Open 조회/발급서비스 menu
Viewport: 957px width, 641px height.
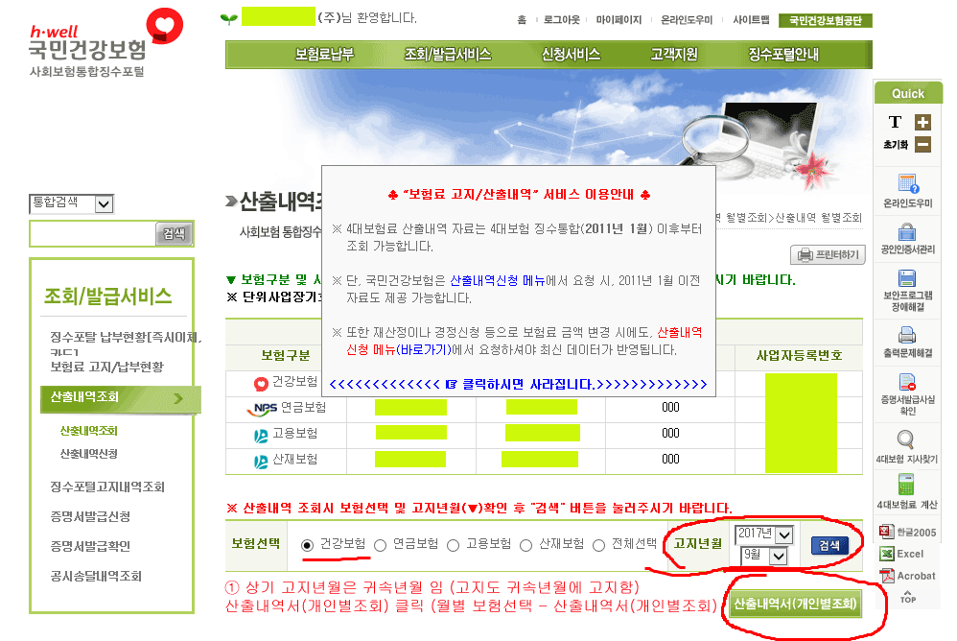click(x=448, y=55)
